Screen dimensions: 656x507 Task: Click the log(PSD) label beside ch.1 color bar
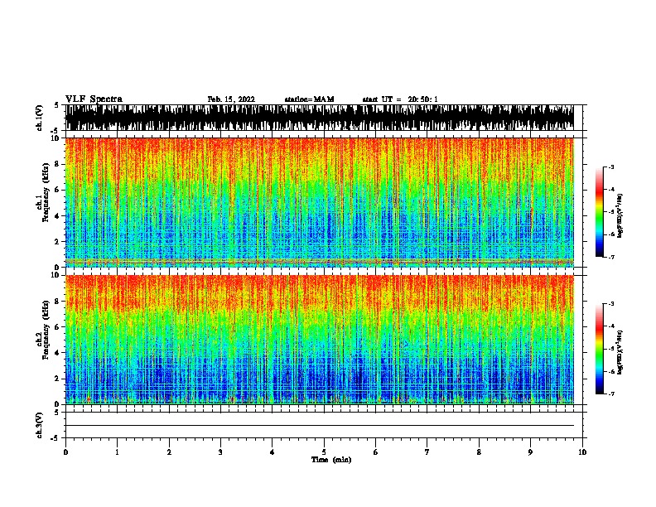click(x=620, y=216)
